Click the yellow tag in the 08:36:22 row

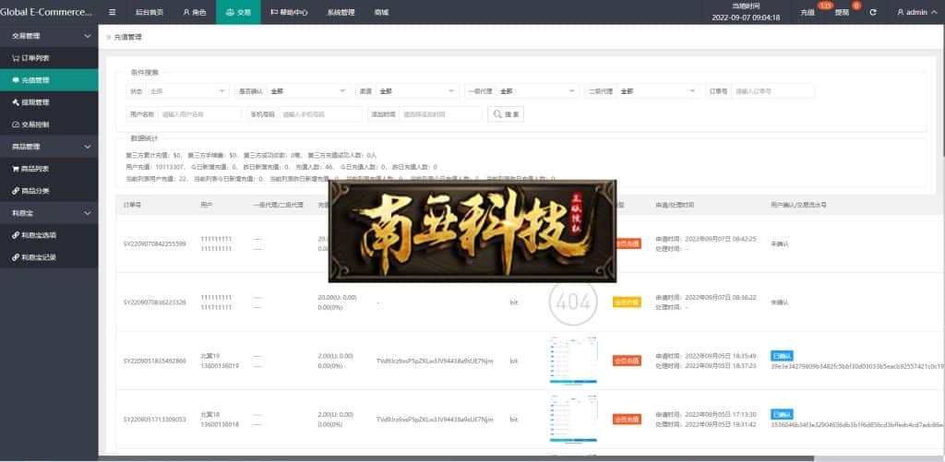click(x=627, y=302)
